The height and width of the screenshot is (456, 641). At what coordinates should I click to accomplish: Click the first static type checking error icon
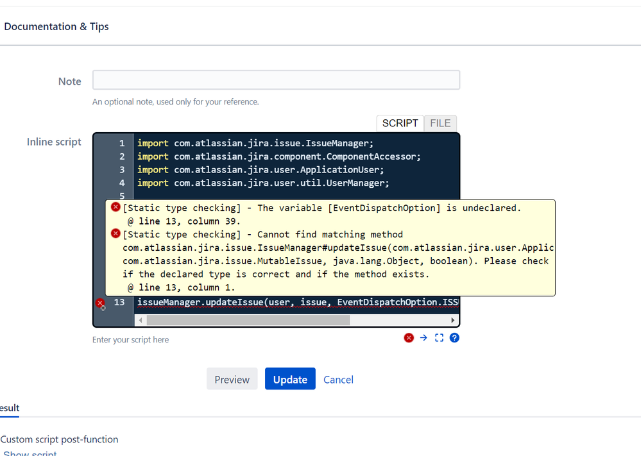(115, 207)
